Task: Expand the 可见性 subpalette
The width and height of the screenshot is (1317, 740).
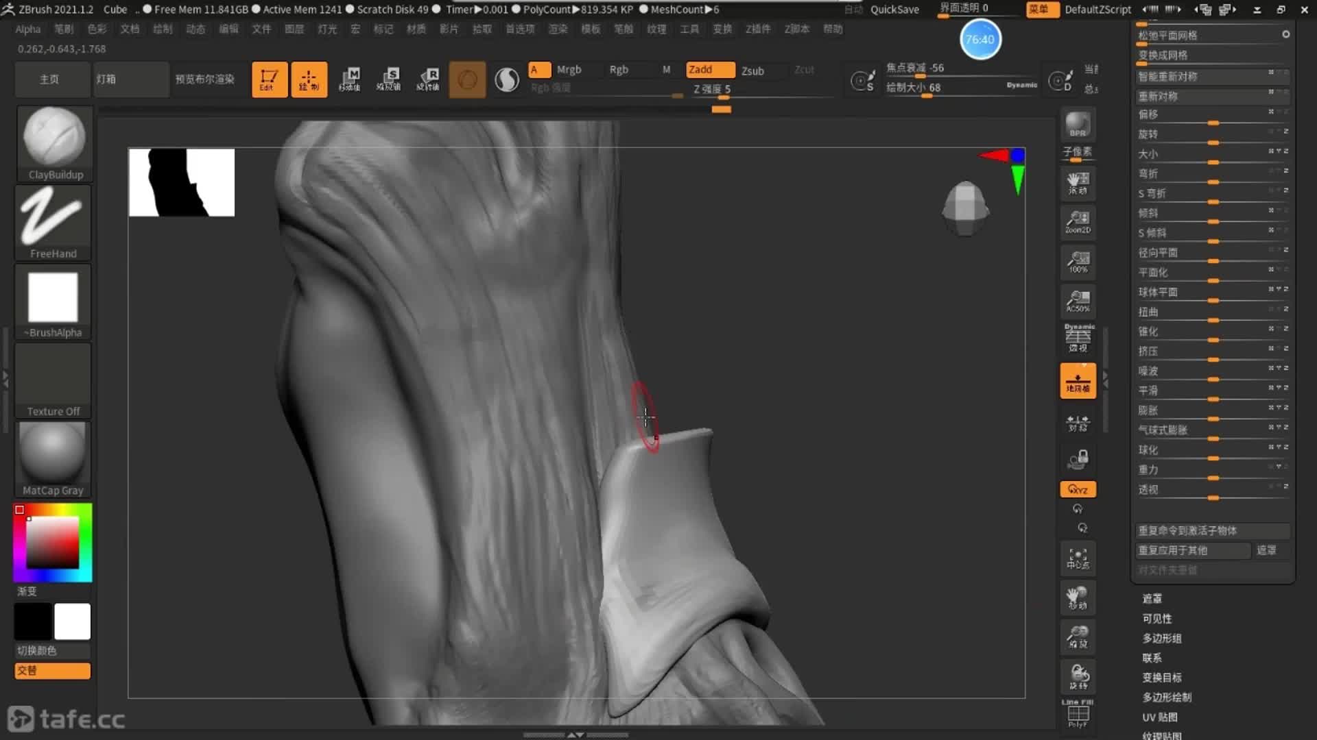Action: pyautogui.click(x=1156, y=618)
